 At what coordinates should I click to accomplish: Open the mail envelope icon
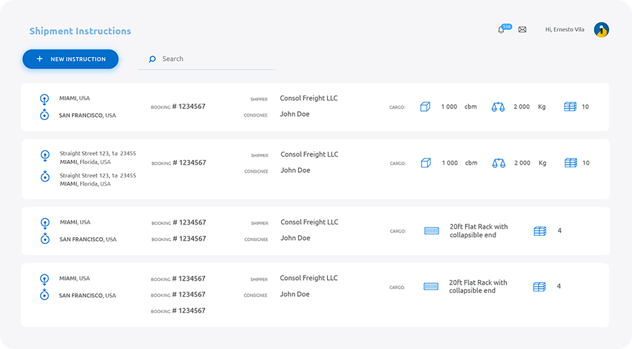pos(522,30)
